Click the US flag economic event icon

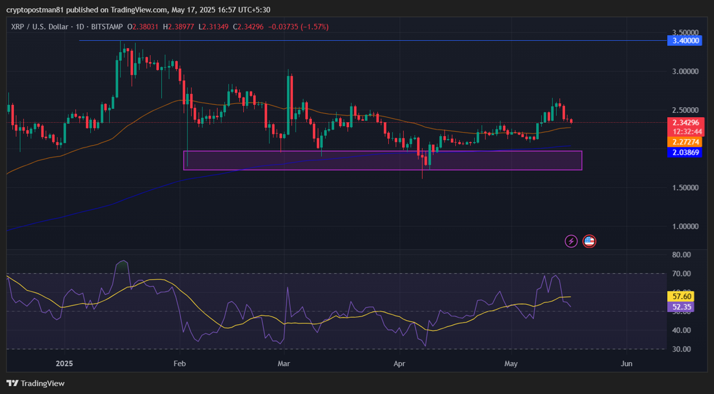pos(589,241)
